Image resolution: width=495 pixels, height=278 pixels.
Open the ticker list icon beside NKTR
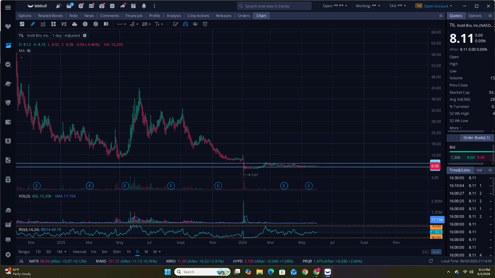22,261
